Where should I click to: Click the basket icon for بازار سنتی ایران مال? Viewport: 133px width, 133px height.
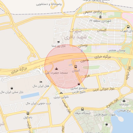[12, 88]
